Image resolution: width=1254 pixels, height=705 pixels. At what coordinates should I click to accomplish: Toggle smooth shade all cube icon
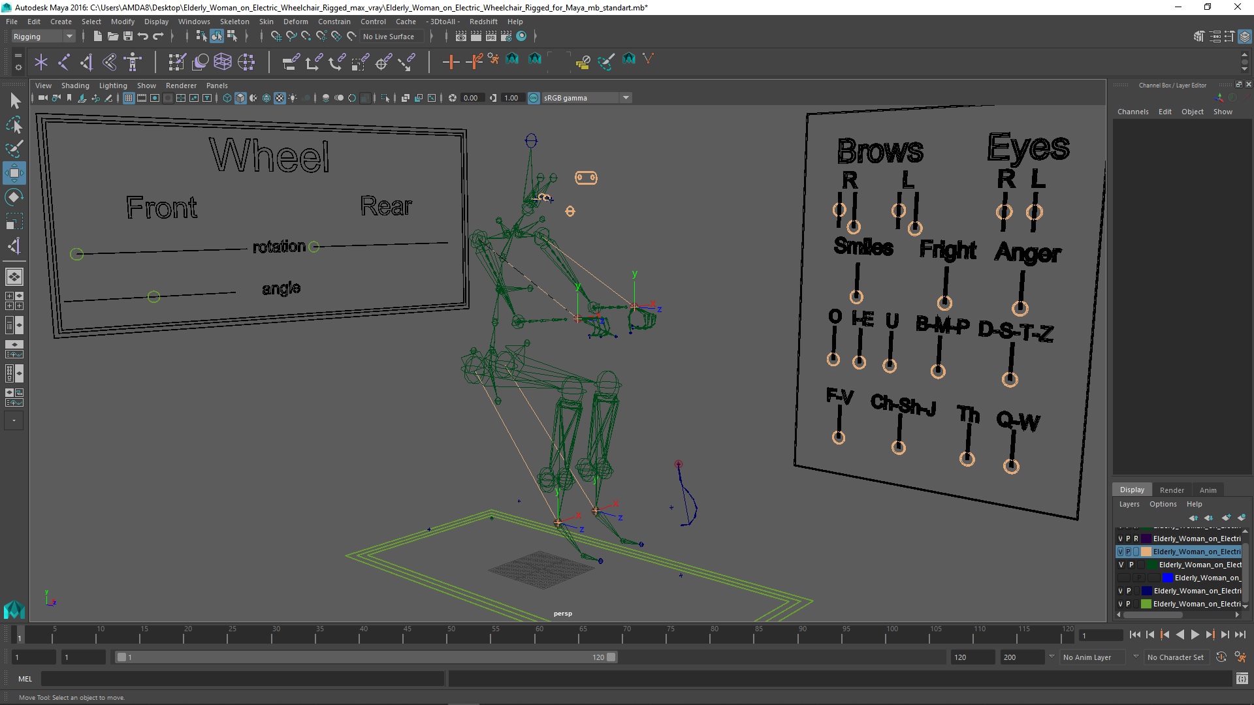pyautogui.click(x=240, y=98)
